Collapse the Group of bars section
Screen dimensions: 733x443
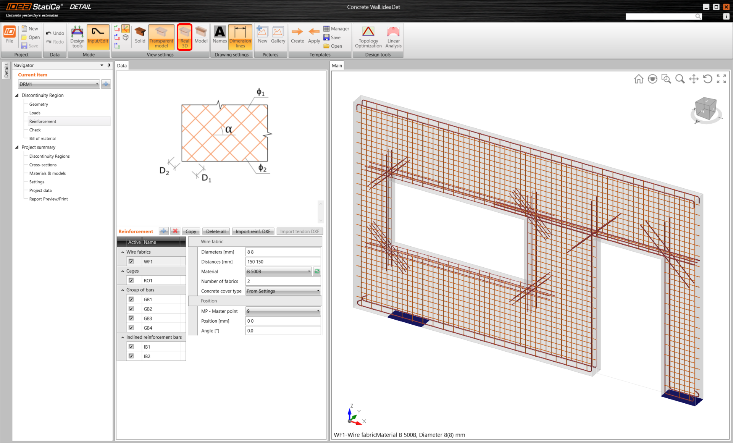click(123, 290)
